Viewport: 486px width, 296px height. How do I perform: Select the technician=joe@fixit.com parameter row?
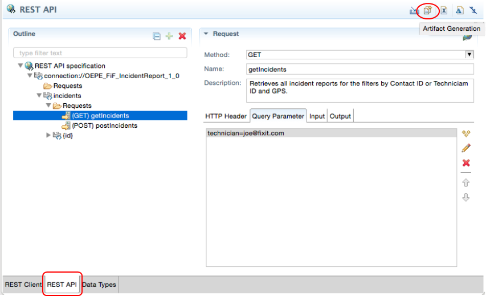tap(332, 133)
